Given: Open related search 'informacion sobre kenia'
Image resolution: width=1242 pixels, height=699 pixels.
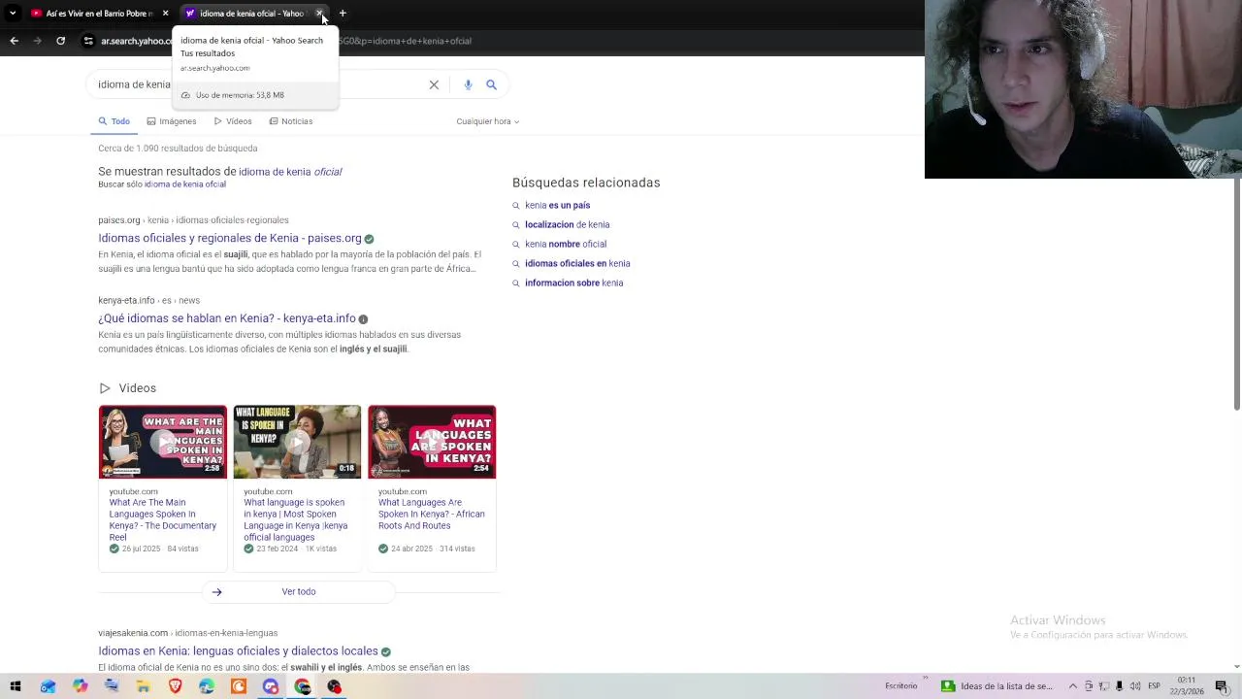Looking at the screenshot, I should tap(573, 283).
